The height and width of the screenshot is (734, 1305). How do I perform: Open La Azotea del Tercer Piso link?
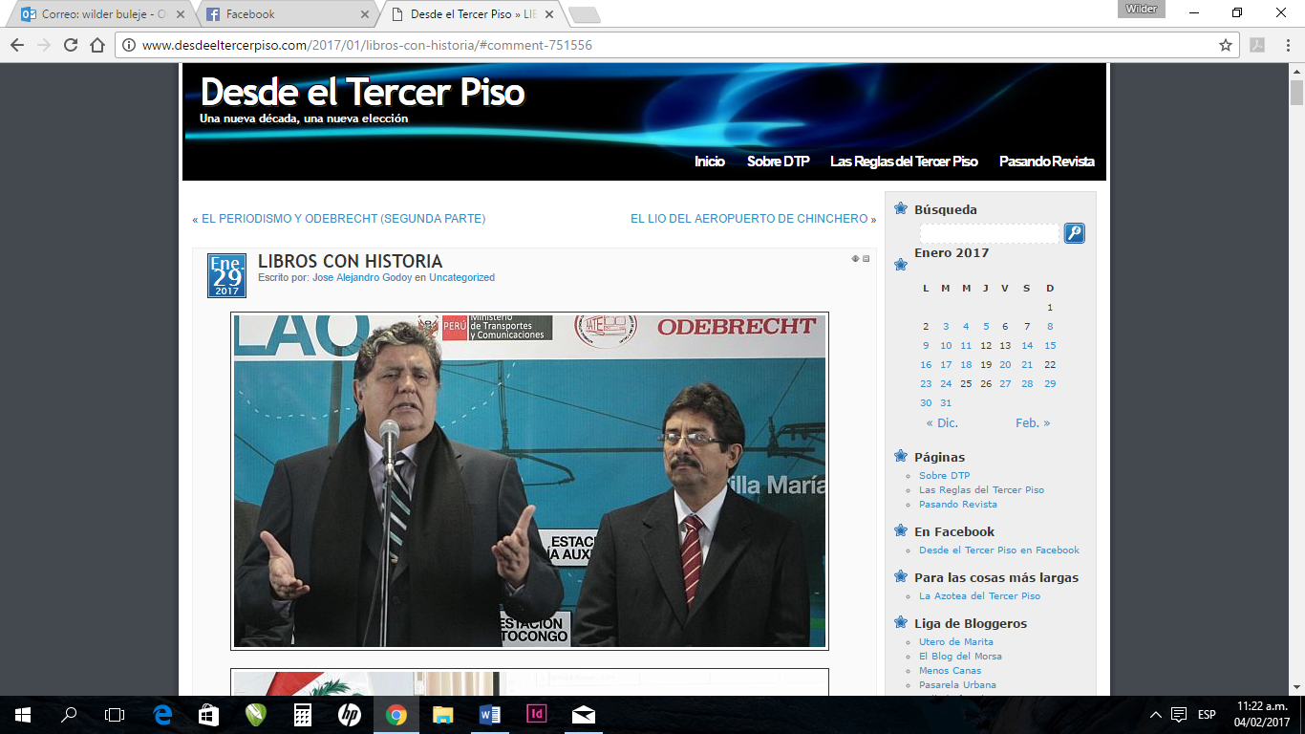point(979,595)
